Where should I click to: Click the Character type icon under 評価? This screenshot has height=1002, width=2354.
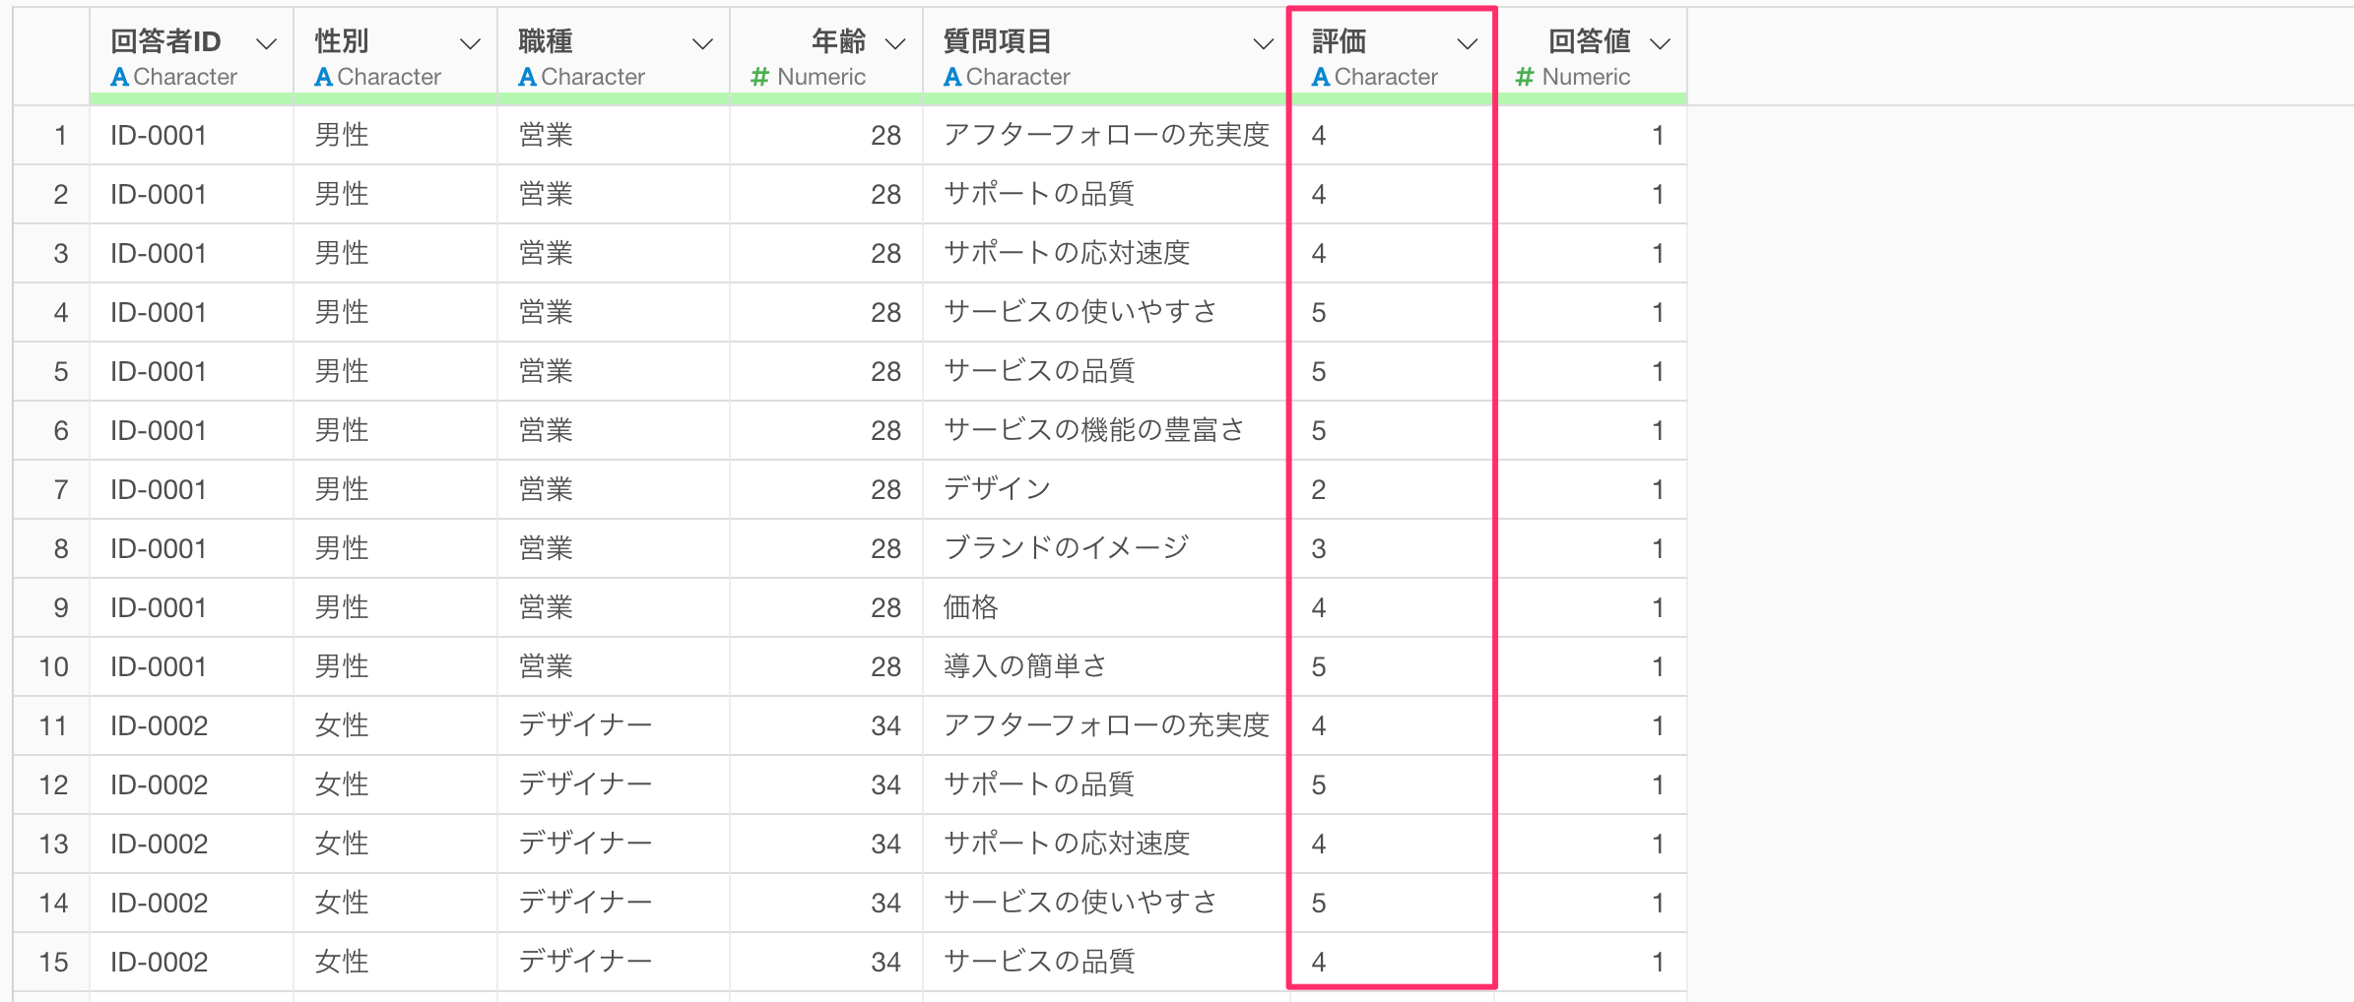click(1321, 77)
